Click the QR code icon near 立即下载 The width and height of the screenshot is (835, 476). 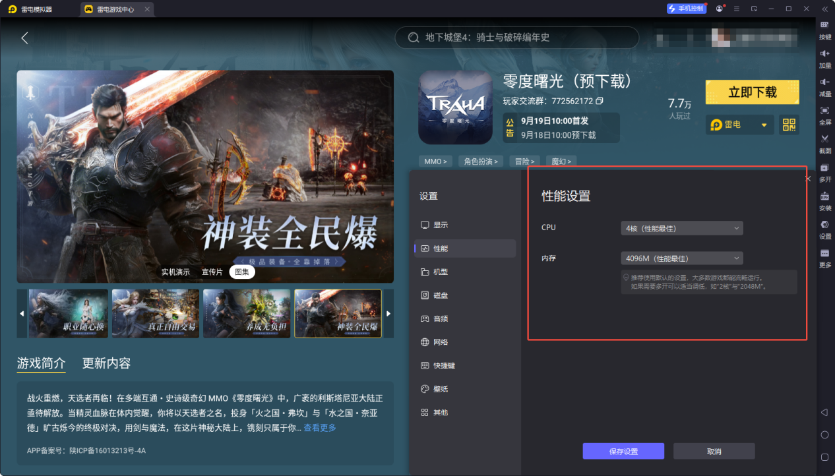click(x=789, y=125)
